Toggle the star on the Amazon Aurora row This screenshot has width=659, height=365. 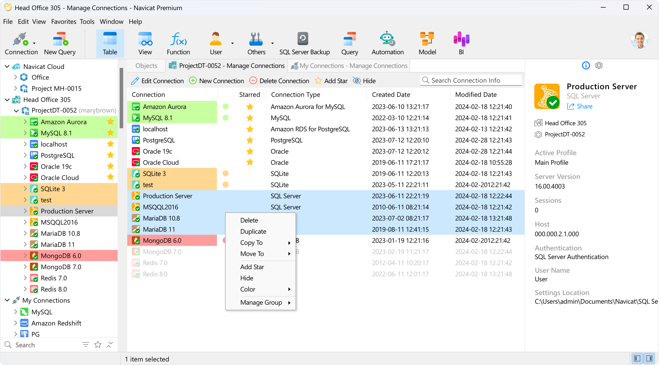[x=249, y=107]
